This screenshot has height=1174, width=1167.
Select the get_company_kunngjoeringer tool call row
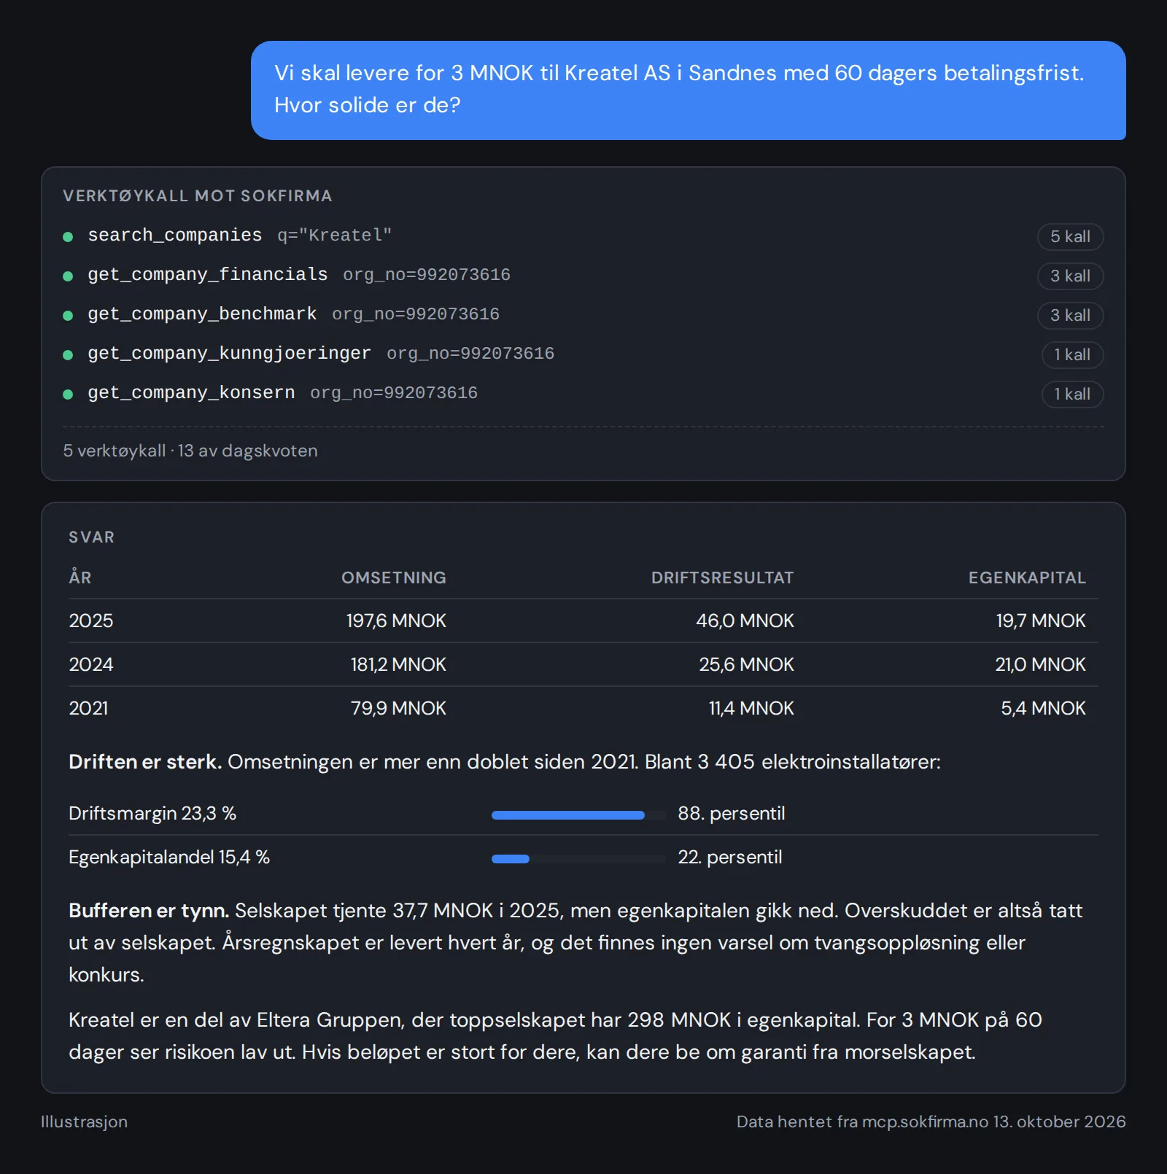tap(583, 354)
